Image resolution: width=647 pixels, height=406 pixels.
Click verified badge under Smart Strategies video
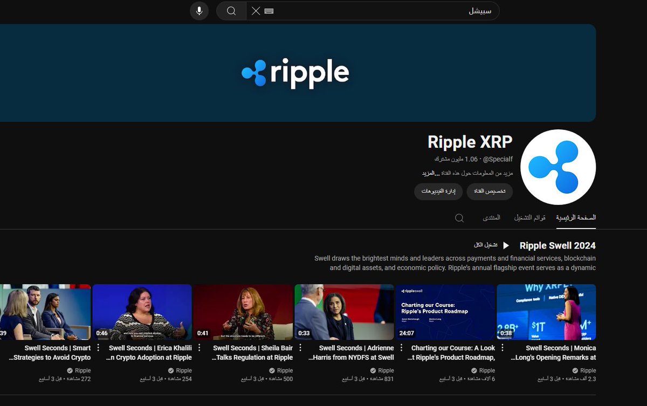pos(70,370)
